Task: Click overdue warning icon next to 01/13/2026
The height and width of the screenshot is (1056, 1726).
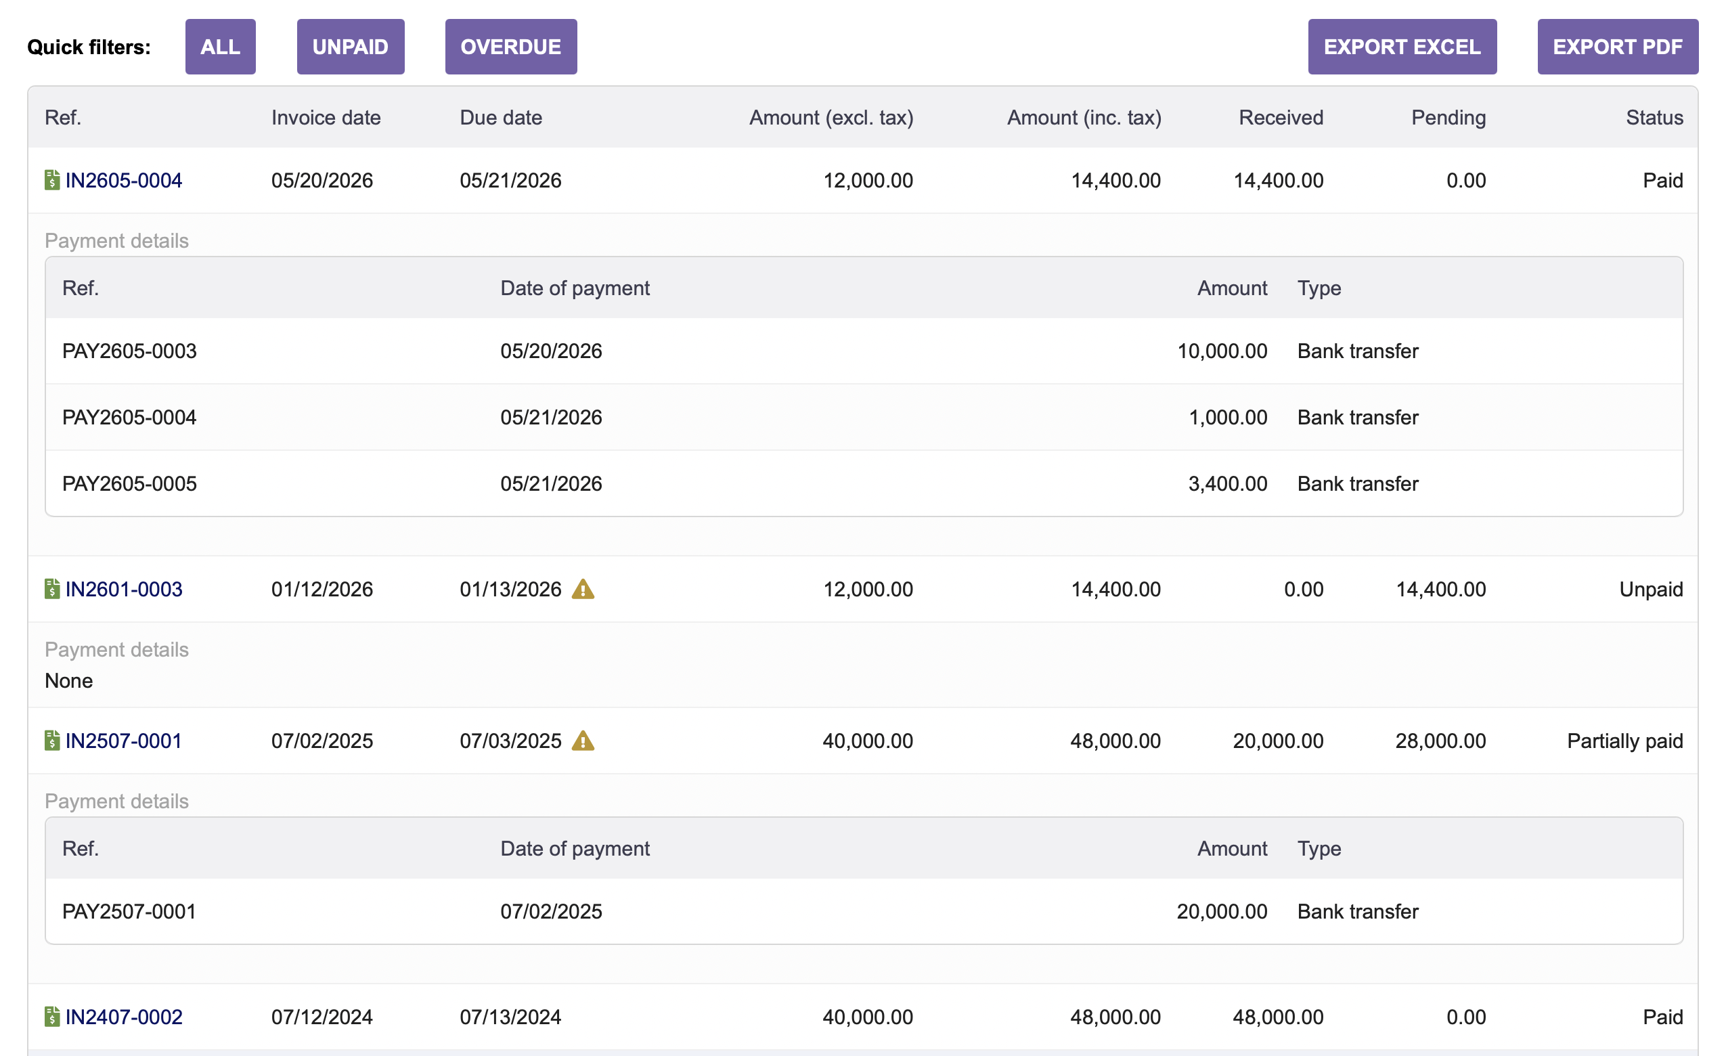Action: point(583,589)
